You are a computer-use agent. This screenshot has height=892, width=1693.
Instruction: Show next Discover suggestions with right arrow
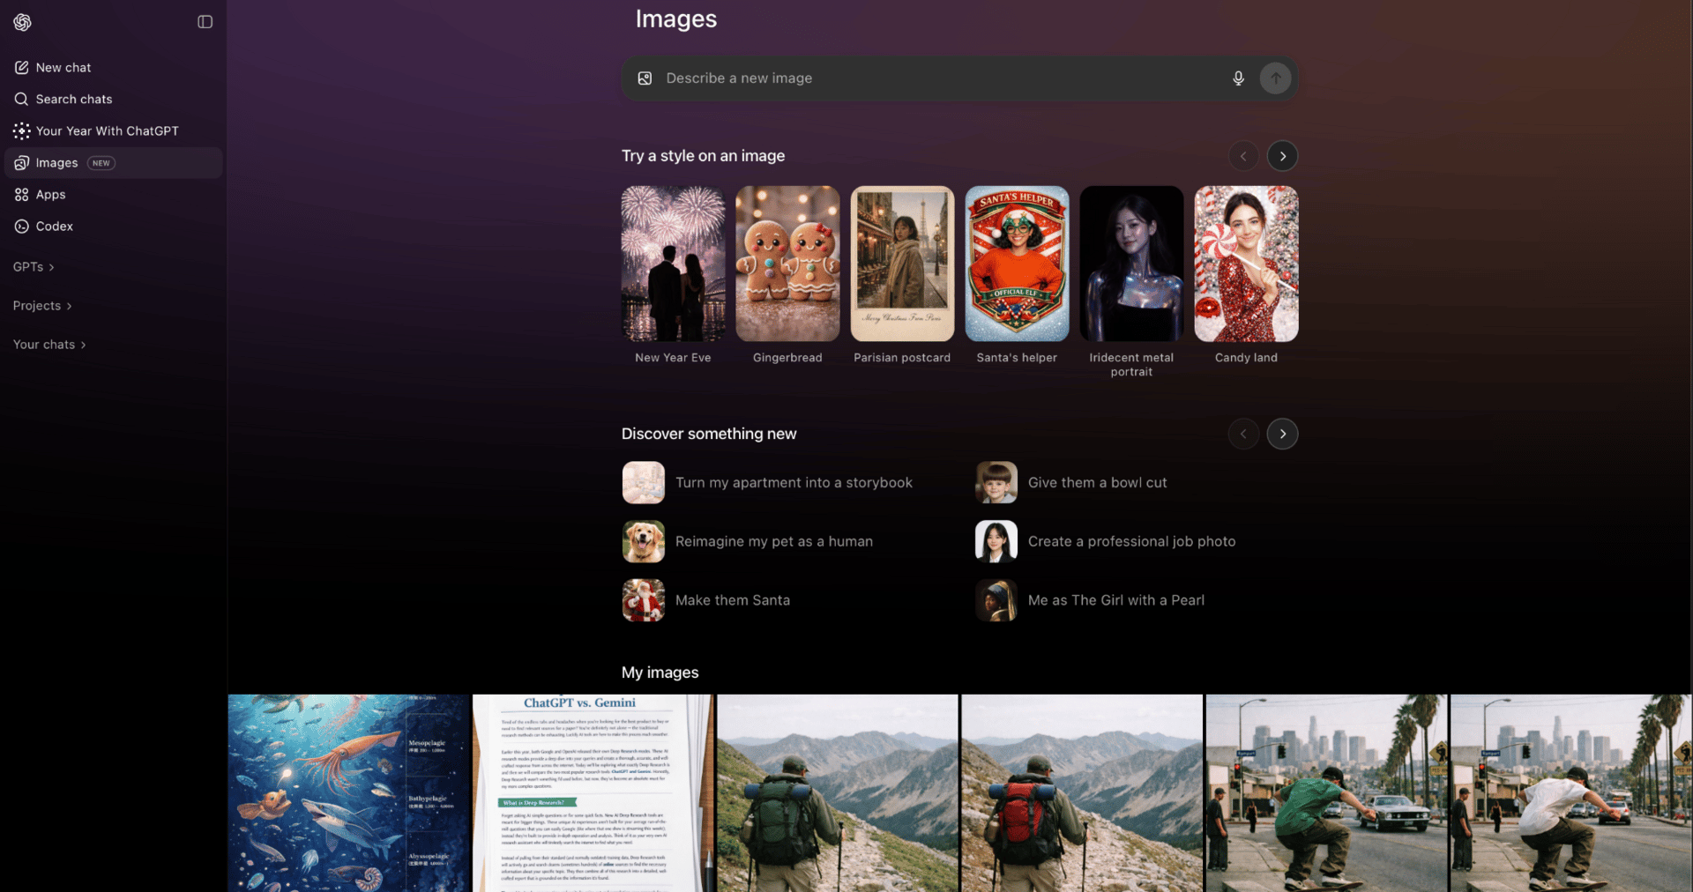[1283, 434]
